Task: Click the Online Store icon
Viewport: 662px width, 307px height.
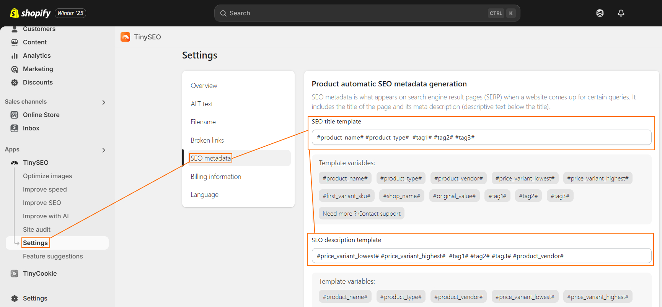Action: coord(15,115)
